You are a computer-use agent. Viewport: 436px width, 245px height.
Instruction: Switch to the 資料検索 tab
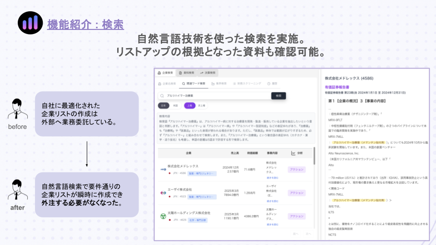click(x=187, y=73)
